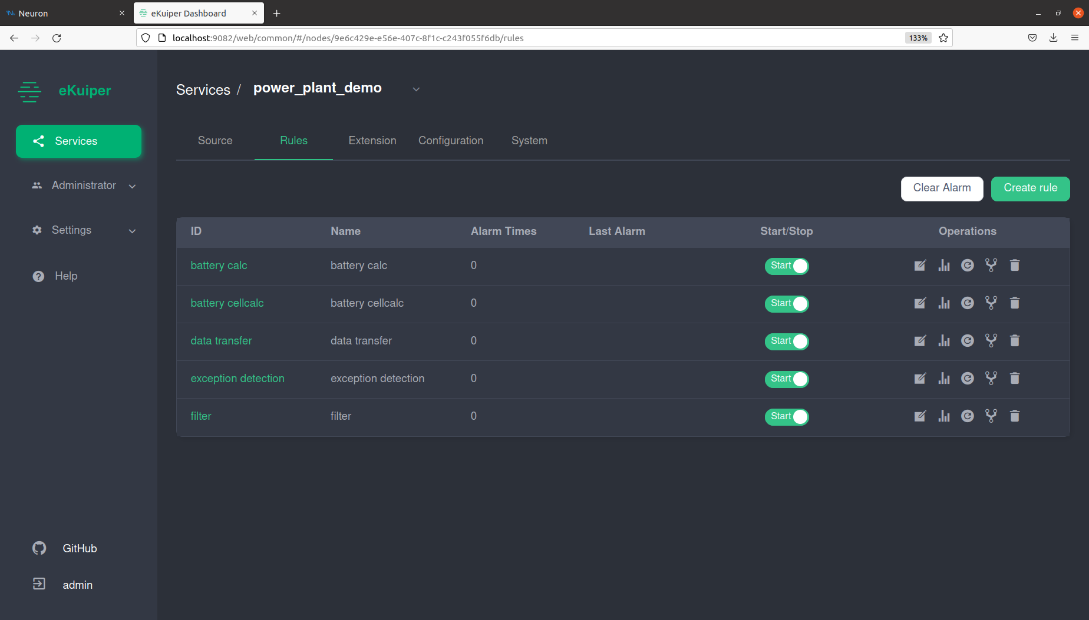Toggle Start switch for filter rule

pyautogui.click(x=787, y=417)
